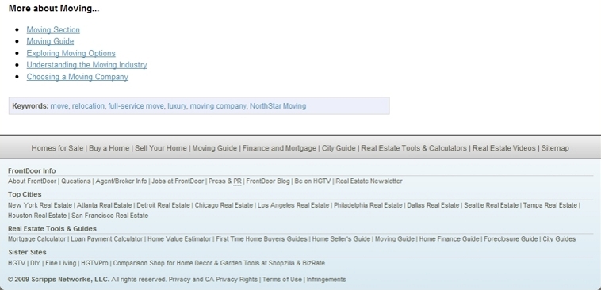Click San Francisco Real Estate link
The width and height of the screenshot is (601, 290).
click(x=109, y=216)
